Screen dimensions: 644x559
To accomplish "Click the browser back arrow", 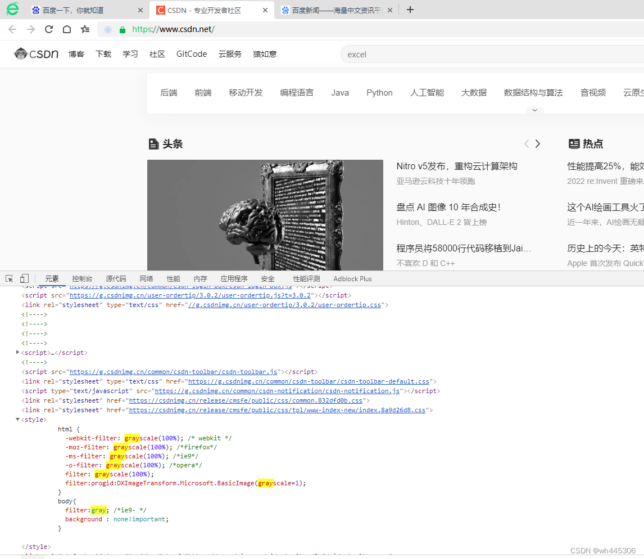I will click(12, 29).
